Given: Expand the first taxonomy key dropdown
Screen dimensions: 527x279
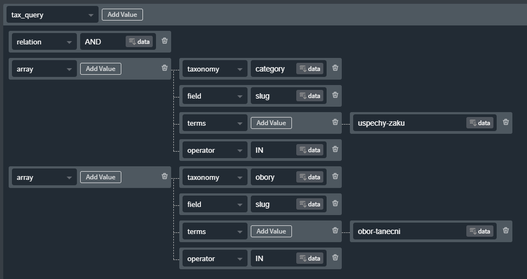Looking at the screenshot, I should pyautogui.click(x=215, y=69).
